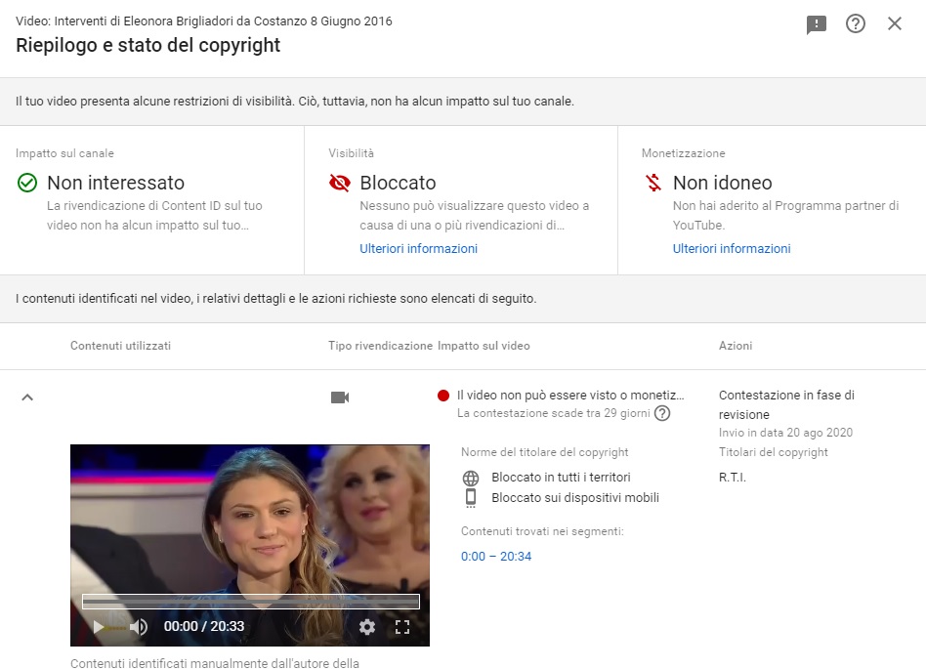Click the tooltip next to contestazione deadline
The height and width of the screenshot is (669, 926).
click(x=663, y=415)
